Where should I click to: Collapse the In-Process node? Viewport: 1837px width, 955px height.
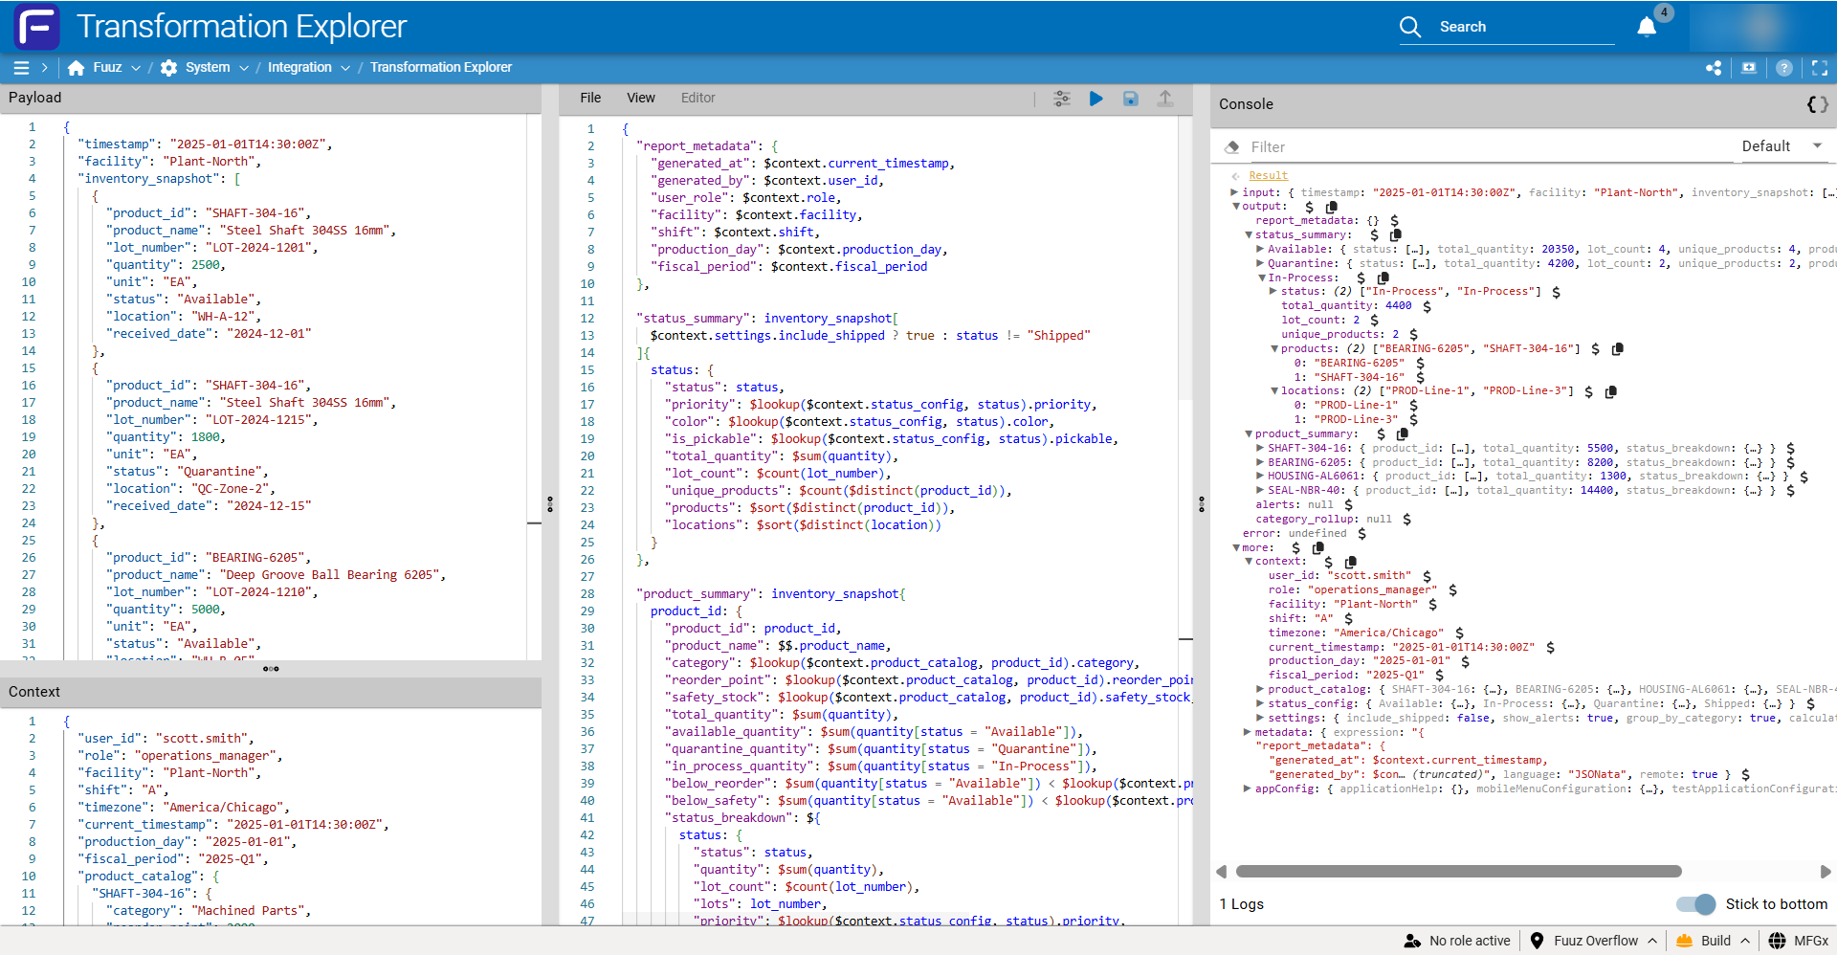1262,278
